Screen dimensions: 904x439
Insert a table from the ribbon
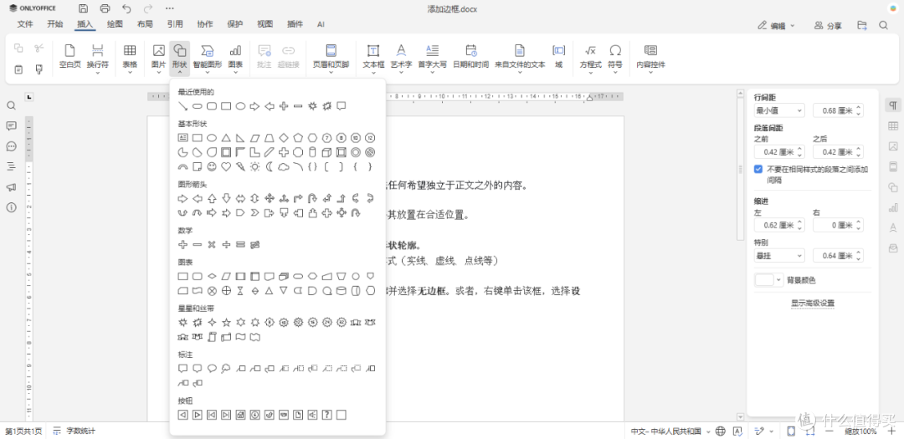pos(130,58)
